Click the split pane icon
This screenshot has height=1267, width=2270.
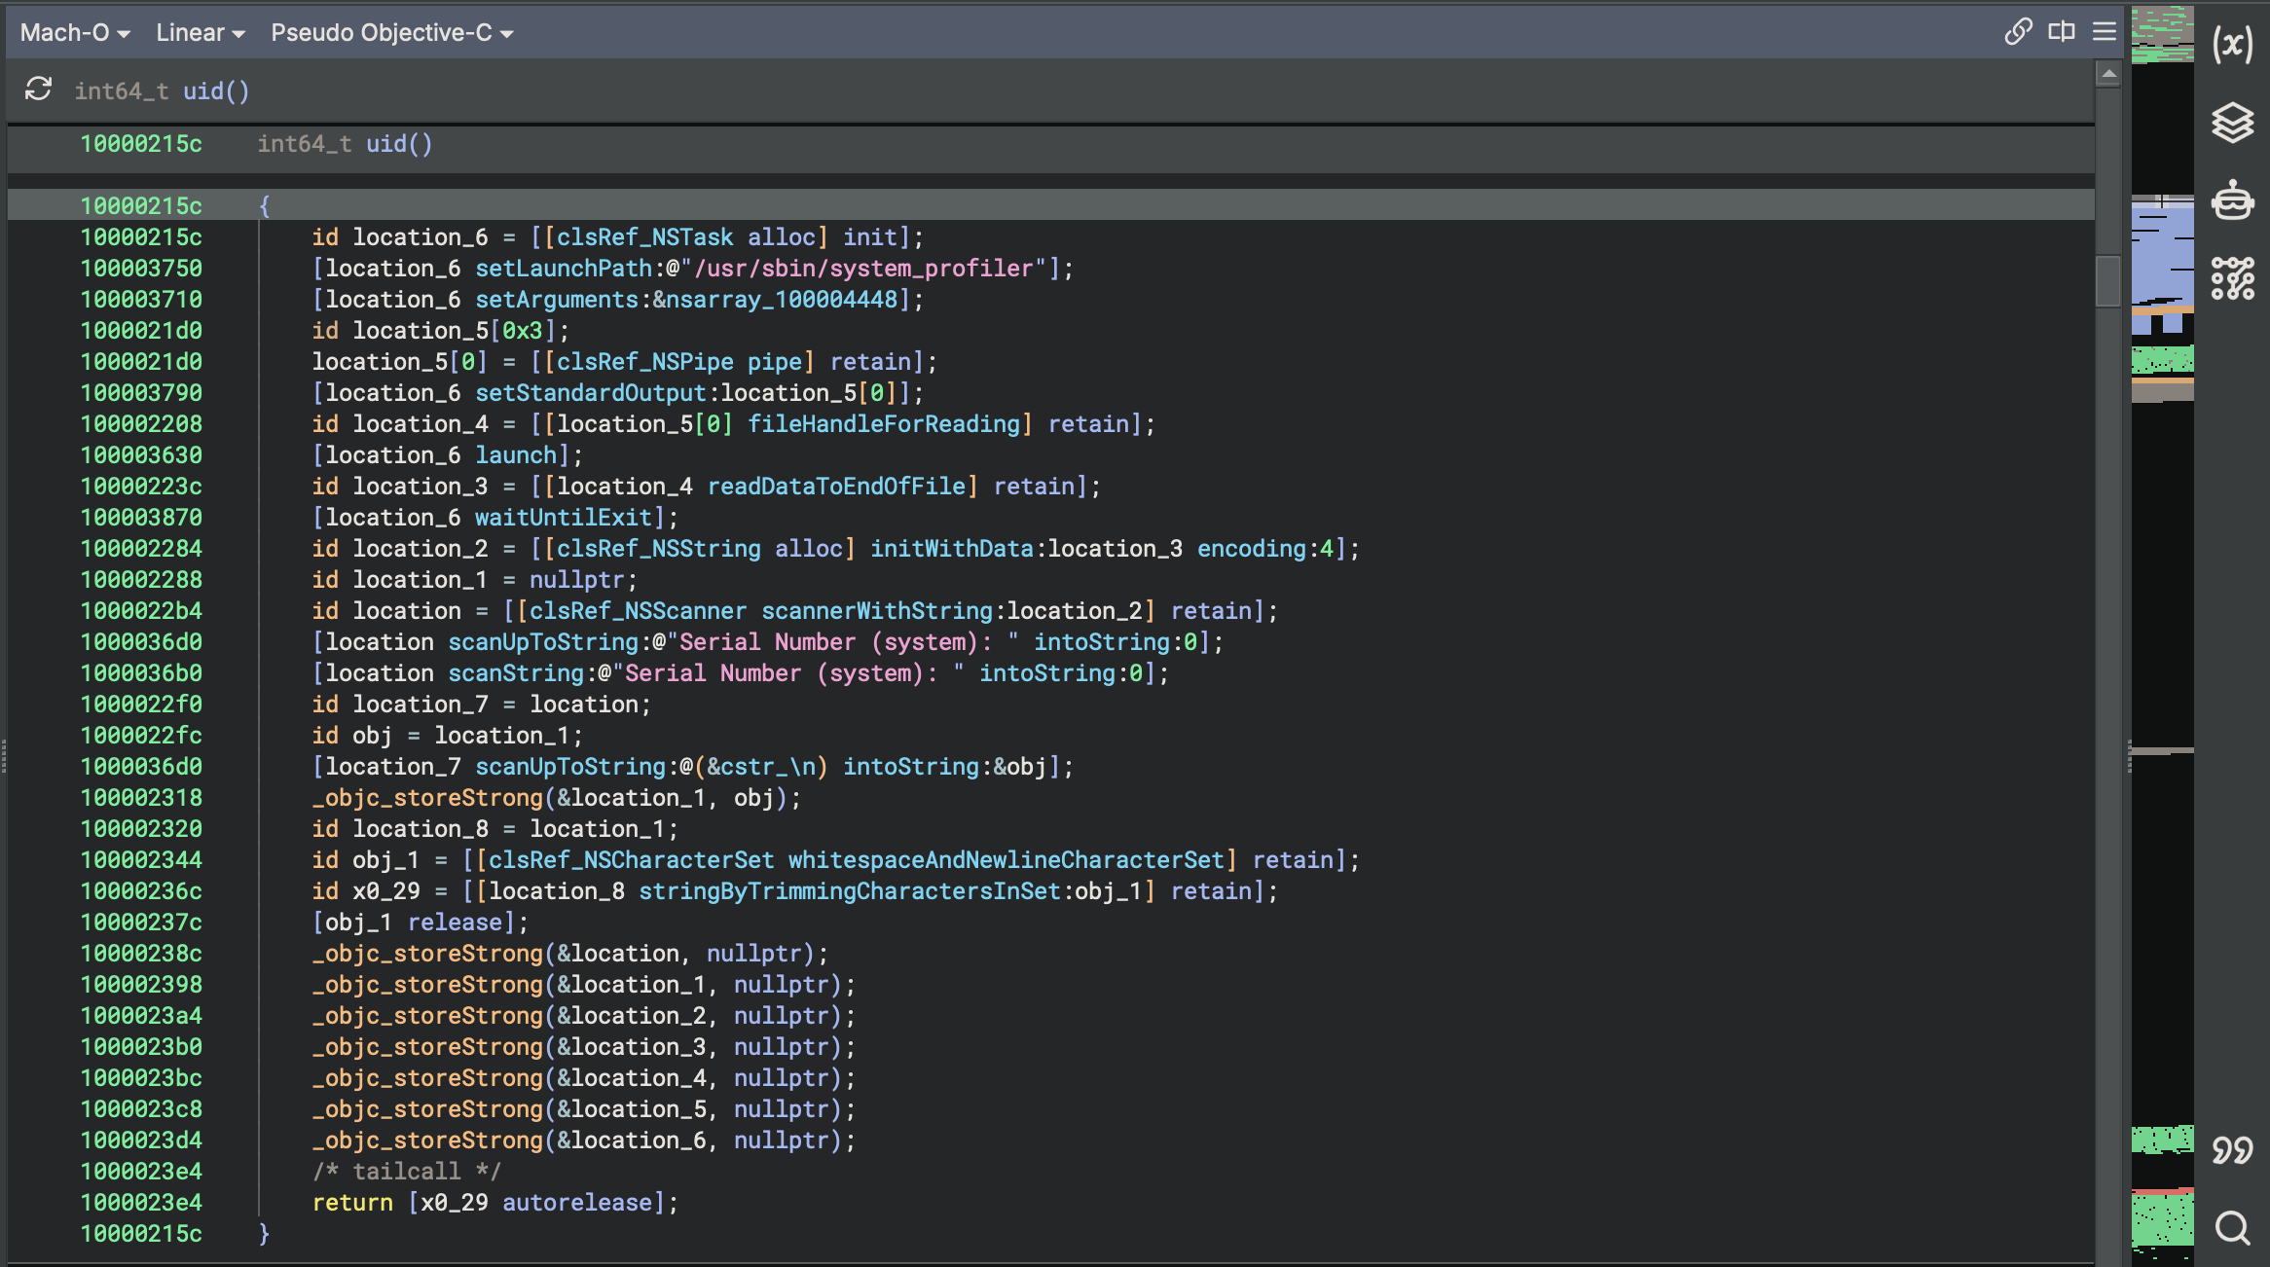tap(2062, 31)
